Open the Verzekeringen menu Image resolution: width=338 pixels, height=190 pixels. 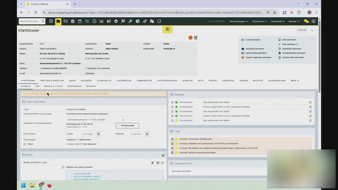(x=239, y=21)
